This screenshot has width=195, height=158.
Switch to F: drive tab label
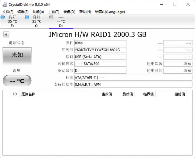coord(12,26)
